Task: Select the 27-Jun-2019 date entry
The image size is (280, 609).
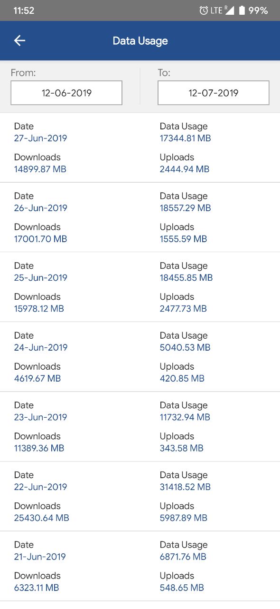Action: coord(40,138)
